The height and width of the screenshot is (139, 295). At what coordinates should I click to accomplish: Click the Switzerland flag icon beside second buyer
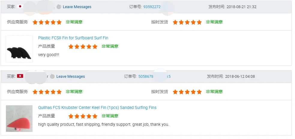20,76
